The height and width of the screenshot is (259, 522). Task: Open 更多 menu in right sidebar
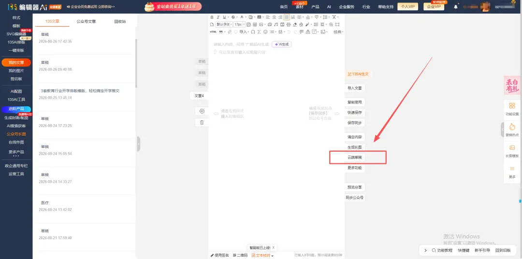(512, 172)
